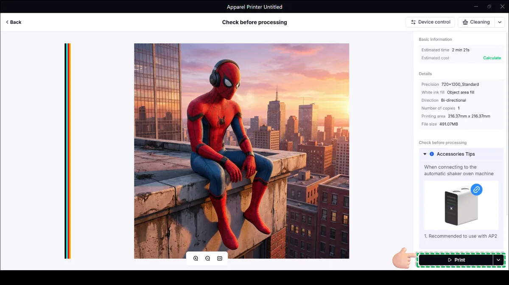Click the zoom out magnifier icon
The image size is (509, 285).
(207, 258)
